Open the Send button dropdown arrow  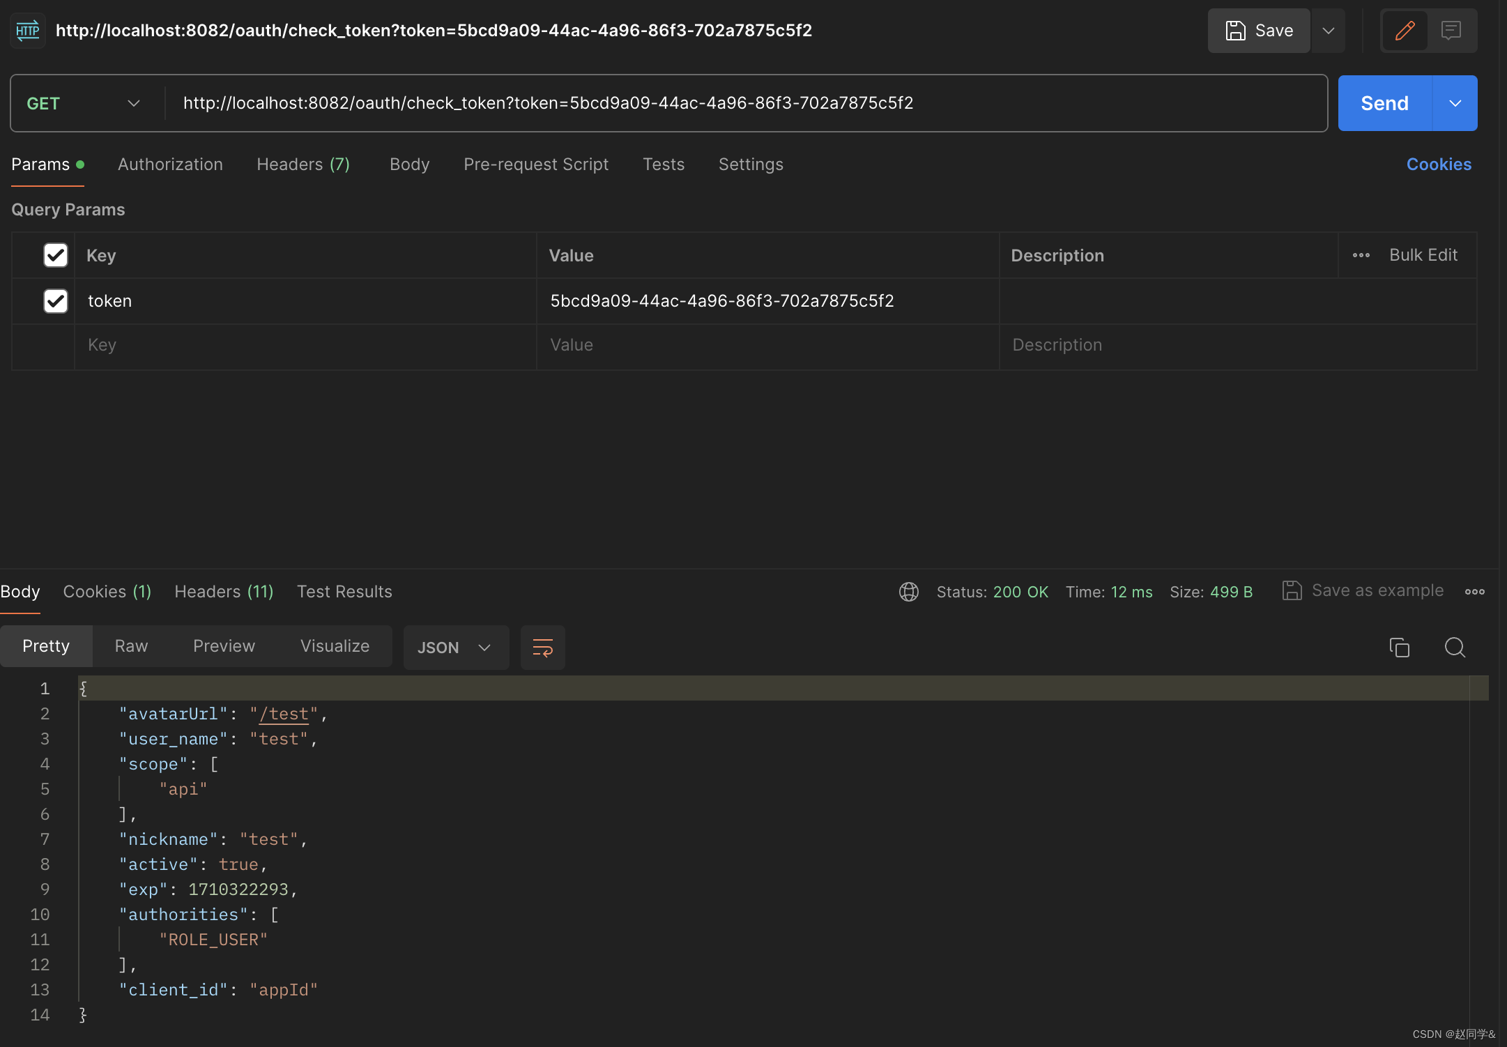[1455, 103]
